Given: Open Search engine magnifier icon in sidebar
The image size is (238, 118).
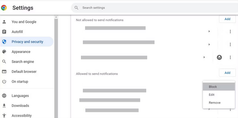Looking at the screenshot, I should (4, 62).
